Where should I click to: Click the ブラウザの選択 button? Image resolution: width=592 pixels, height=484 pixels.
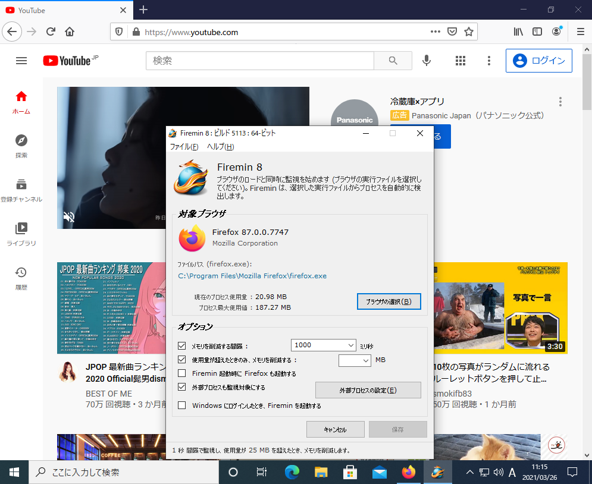pos(389,301)
